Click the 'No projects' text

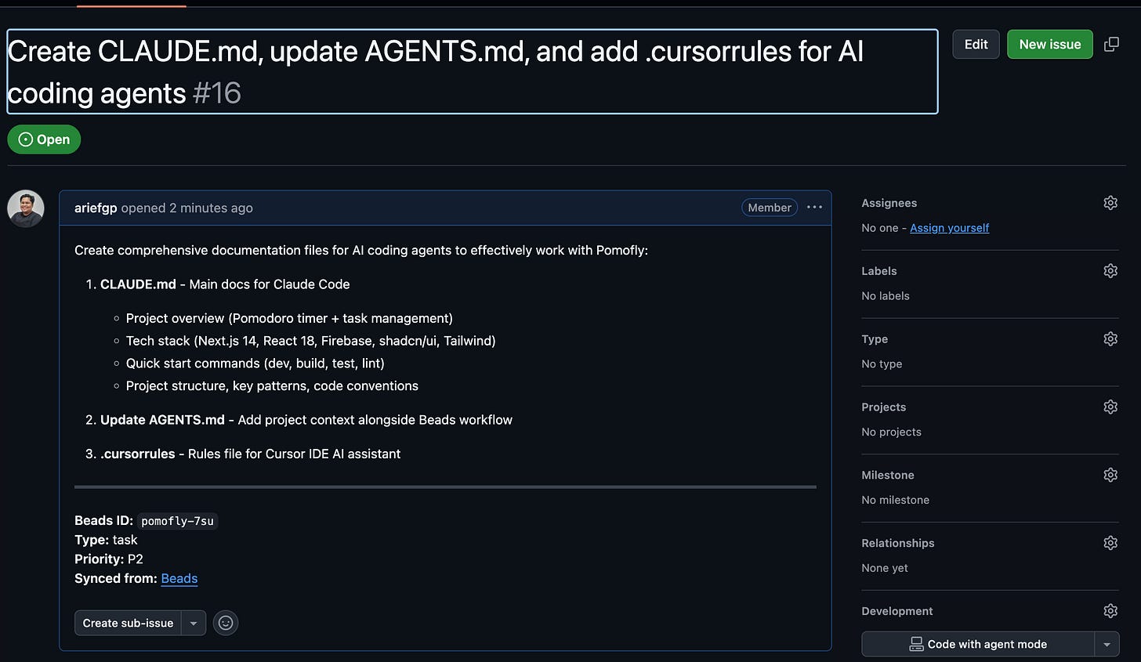(x=891, y=432)
